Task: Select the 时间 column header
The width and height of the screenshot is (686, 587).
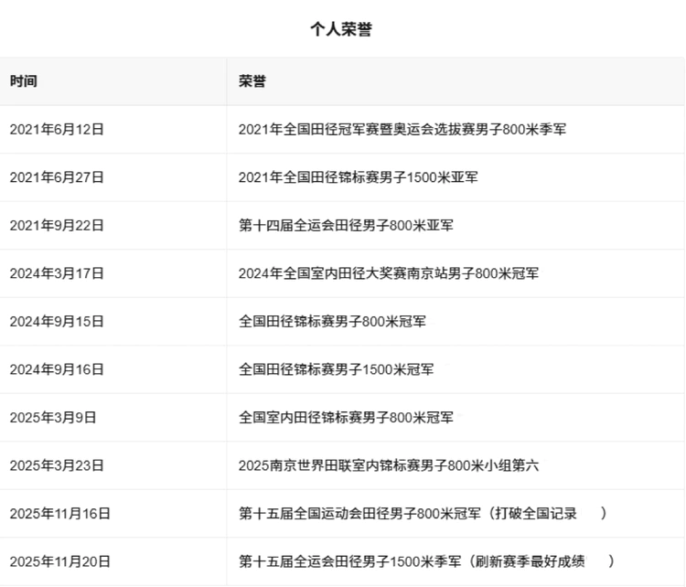Action: point(24,81)
